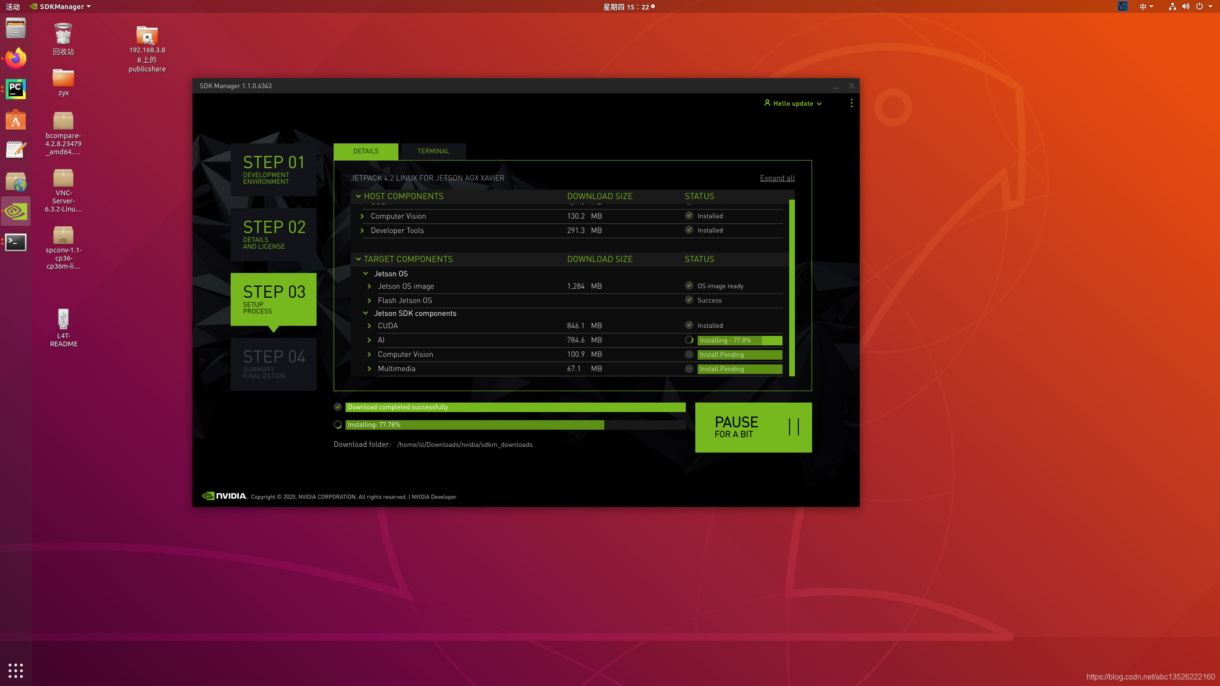Open the clock and calendar panel
Viewport: 1220px width, 686px height.
629,7
